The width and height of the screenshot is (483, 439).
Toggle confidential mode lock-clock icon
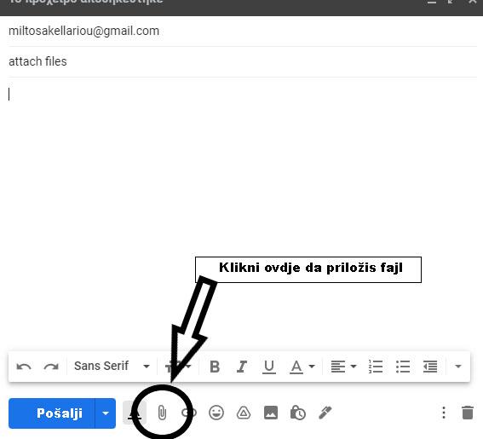[298, 413]
